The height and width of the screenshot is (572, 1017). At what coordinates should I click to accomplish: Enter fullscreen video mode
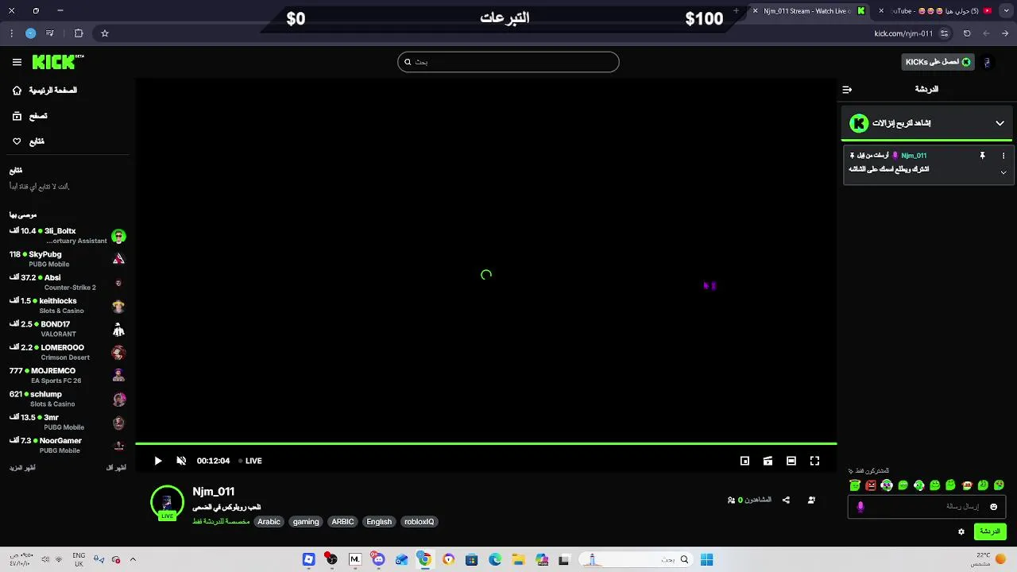coord(814,461)
